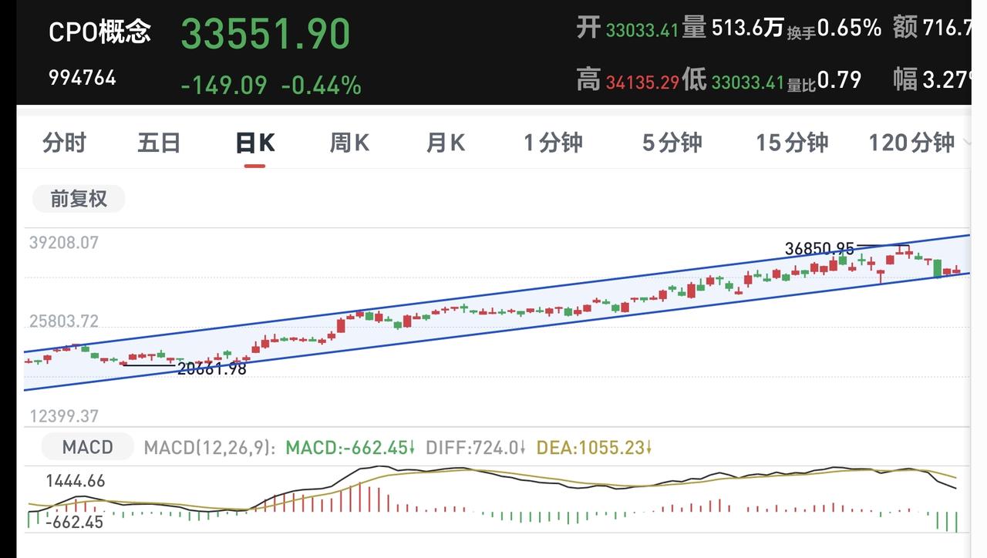Select the 日K tab

[x=255, y=143]
